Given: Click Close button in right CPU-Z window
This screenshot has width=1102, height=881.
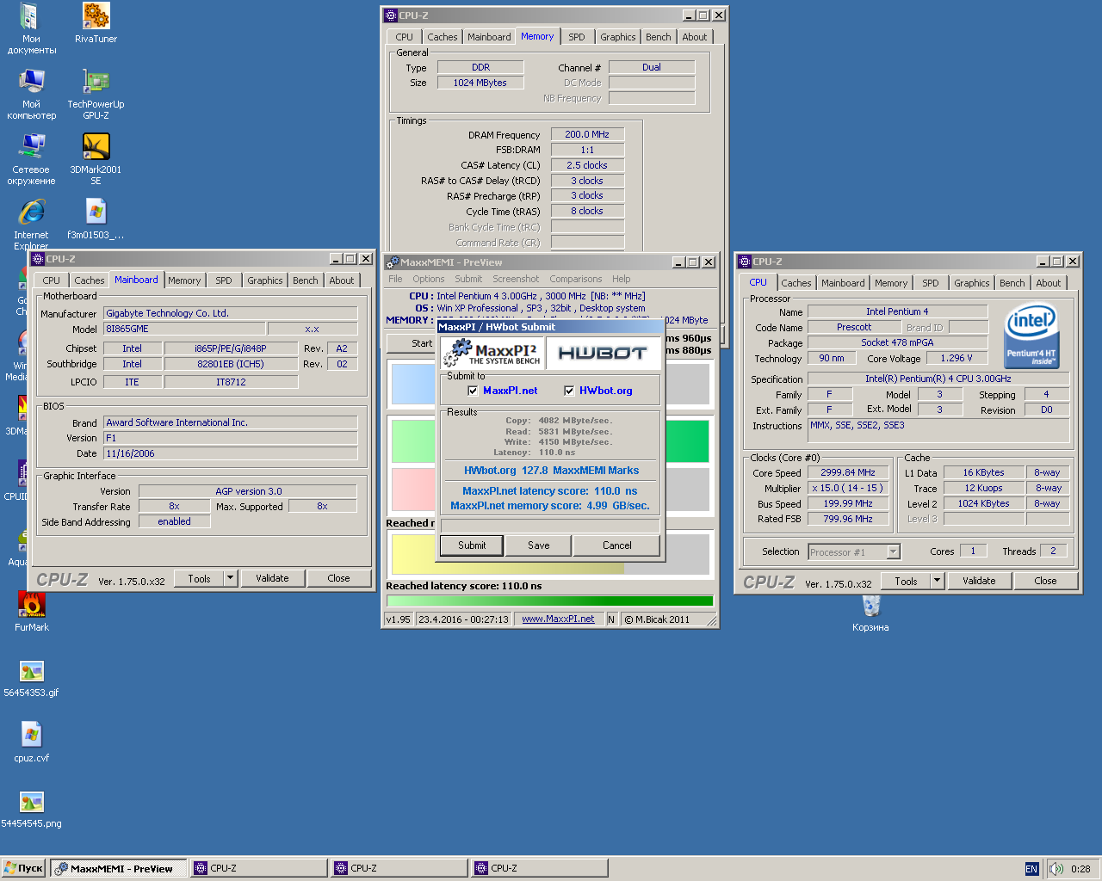Looking at the screenshot, I should [1045, 581].
